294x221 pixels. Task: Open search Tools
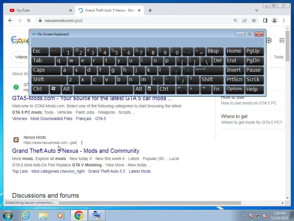(x=278, y=57)
